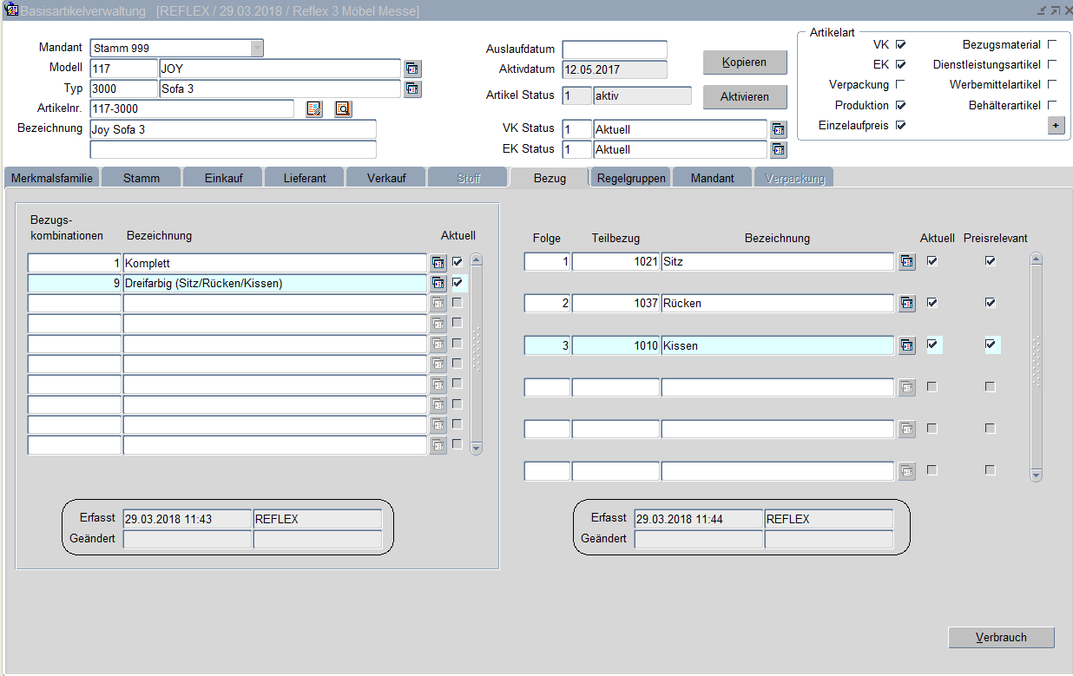Enable the Bezugsmaterial checkbox
The height and width of the screenshot is (676, 1073).
coord(1052,44)
